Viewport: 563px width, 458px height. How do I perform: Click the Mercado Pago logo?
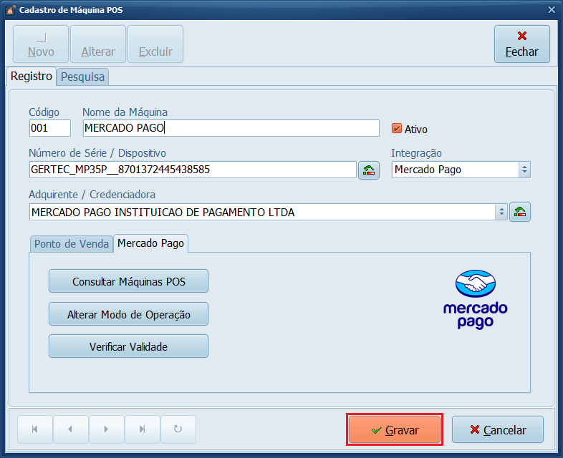click(x=474, y=299)
